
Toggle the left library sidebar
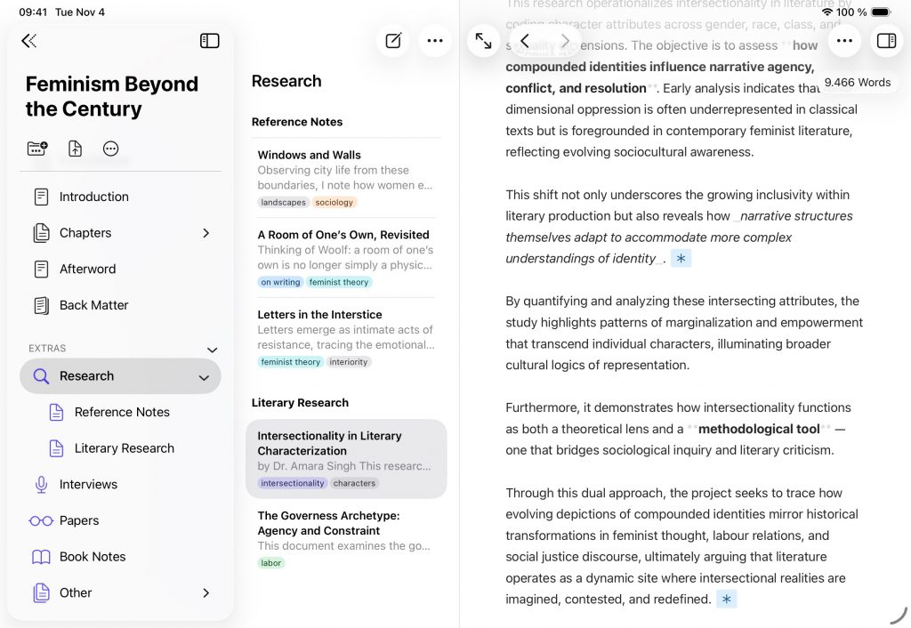tap(210, 41)
